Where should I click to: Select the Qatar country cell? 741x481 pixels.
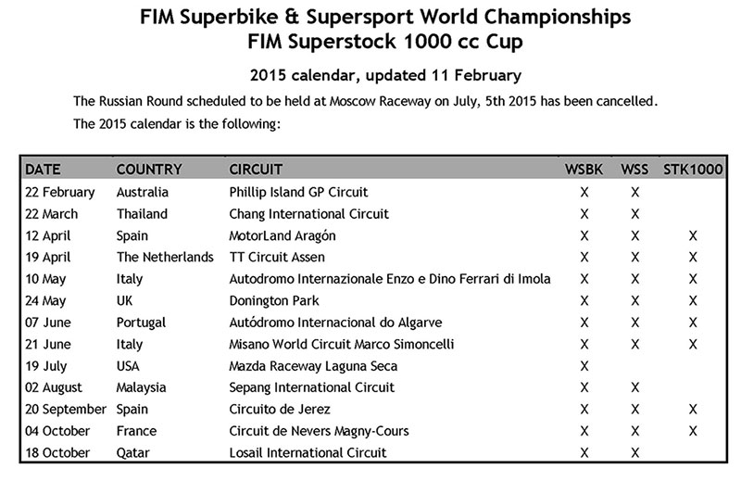134,452
